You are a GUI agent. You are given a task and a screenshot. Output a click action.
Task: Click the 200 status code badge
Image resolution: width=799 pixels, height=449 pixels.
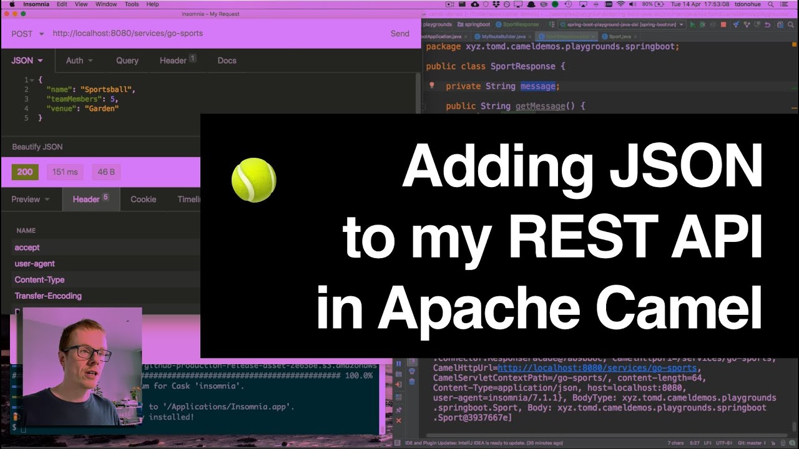tap(25, 172)
